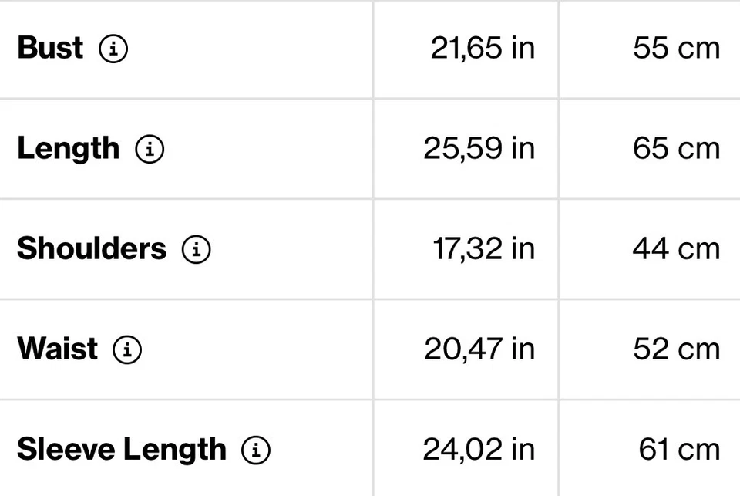This screenshot has width=740, height=496.
Task: Select the 20,47 in waist value
Action: tap(479, 349)
